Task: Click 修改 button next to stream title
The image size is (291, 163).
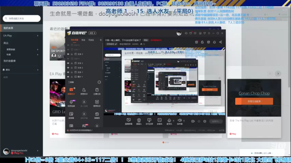Action: [x=146, y=40]
